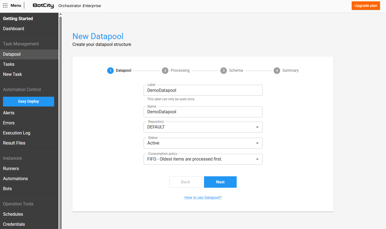Open Dashboard from the sidebar

pos(14,29)
